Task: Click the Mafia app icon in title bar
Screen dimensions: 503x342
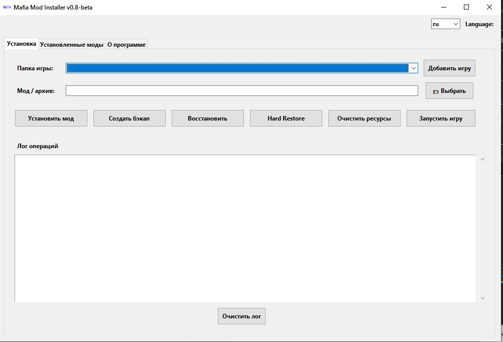Action: (7, 8)
